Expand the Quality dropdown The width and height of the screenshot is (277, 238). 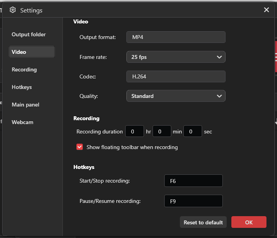[x=176, y=96]
